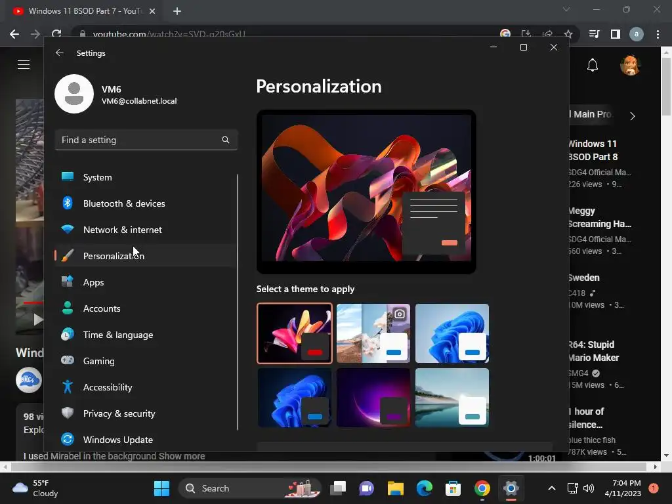The image size is (672, 504).
Task: Open Task View from the taskbar
Action: coord(338,488)
